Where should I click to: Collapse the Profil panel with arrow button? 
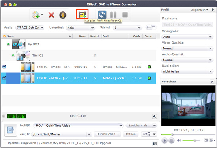[x=213, y=10]
